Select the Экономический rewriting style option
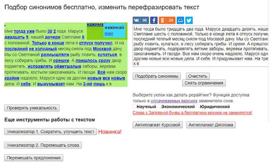The width and height of the screenshot is (270, 163). tap(178, 107)
